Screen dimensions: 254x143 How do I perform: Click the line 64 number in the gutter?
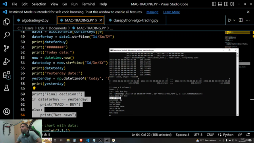(23, 115)
